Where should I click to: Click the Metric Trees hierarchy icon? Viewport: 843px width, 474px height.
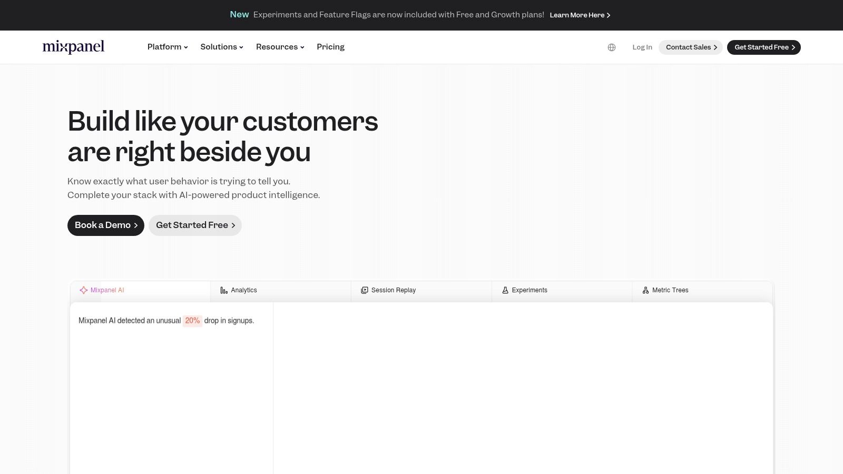pos(645,290)
